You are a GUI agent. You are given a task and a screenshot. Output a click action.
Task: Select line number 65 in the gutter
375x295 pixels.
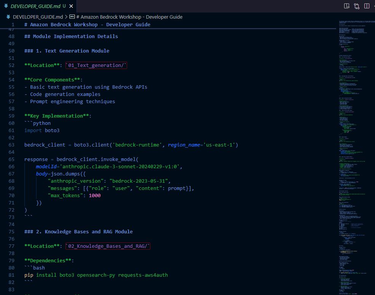point(11,159)
